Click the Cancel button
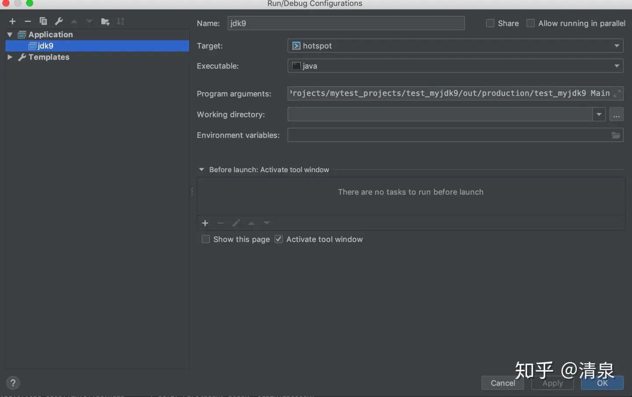This screenshot has width=632, height=397. click(503, 383)
